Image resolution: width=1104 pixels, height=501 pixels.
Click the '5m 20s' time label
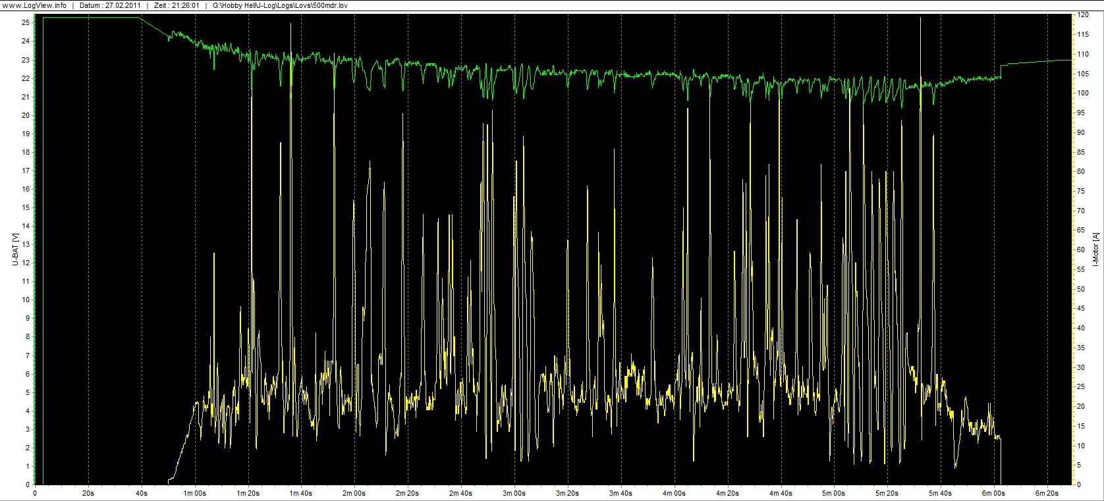(x=887, y=493)
